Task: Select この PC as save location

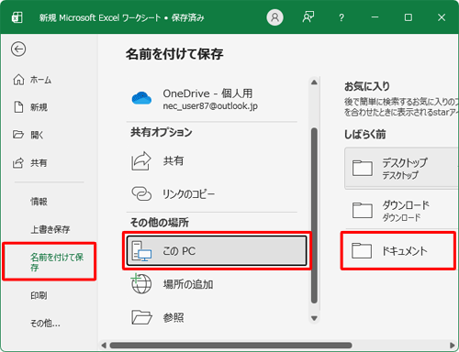Action: pos(217,250)
